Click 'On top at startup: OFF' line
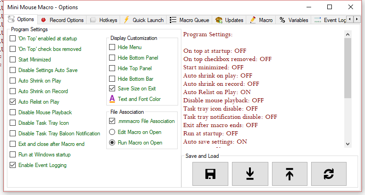The image size is (365, 195). pos(214,51)
